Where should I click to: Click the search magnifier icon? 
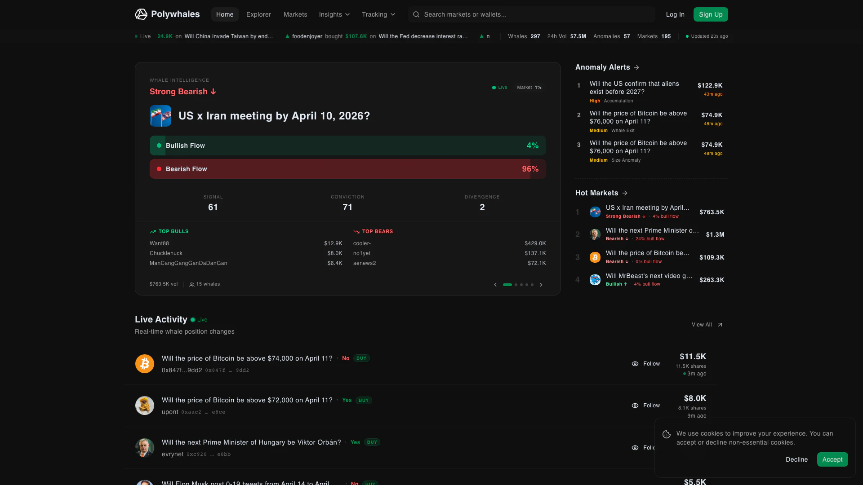click(x=416, y=14)
